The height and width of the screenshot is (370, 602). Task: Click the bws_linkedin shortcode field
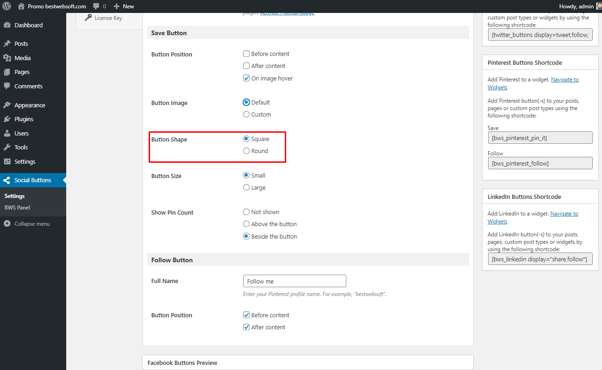[x=540, y=259]
